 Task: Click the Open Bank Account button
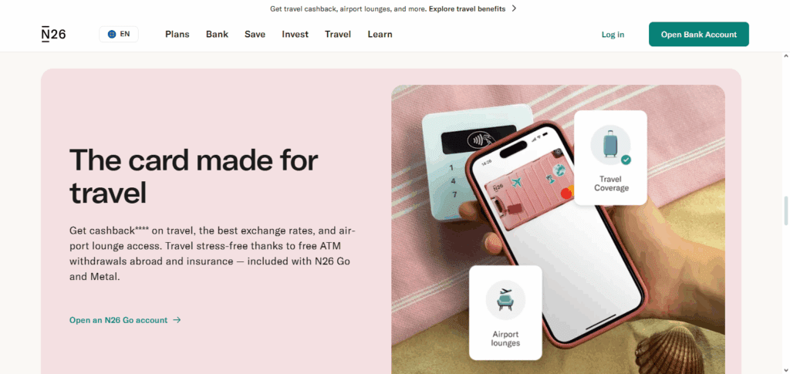(x=699, y=34)
